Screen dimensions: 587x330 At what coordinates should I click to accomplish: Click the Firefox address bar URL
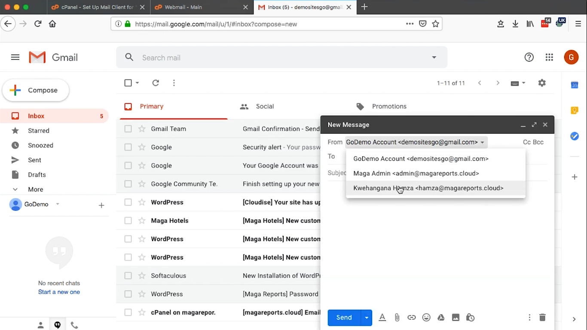[x=216, y=24]
